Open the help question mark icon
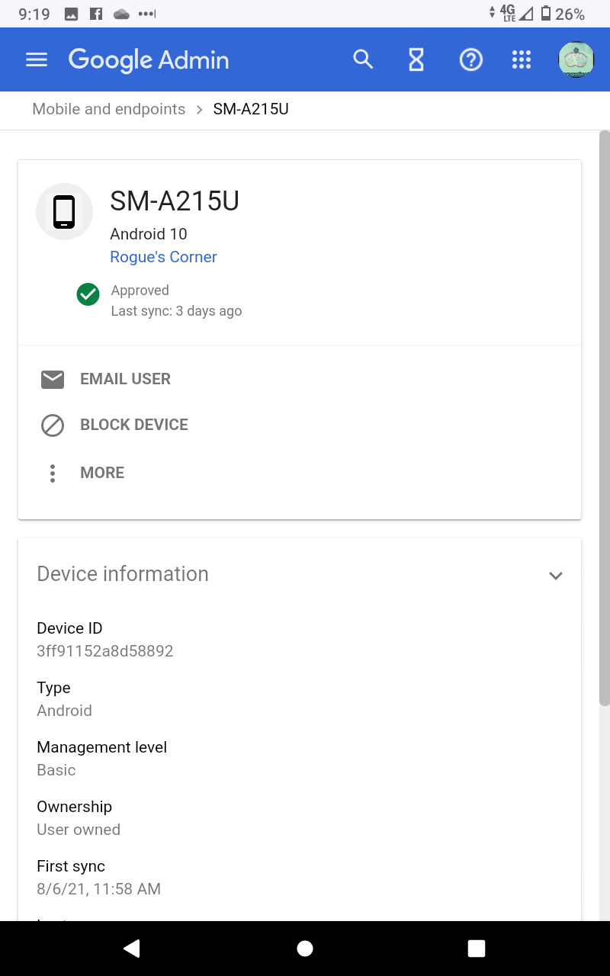Screen dimensions: 610x976 (471, 59)
